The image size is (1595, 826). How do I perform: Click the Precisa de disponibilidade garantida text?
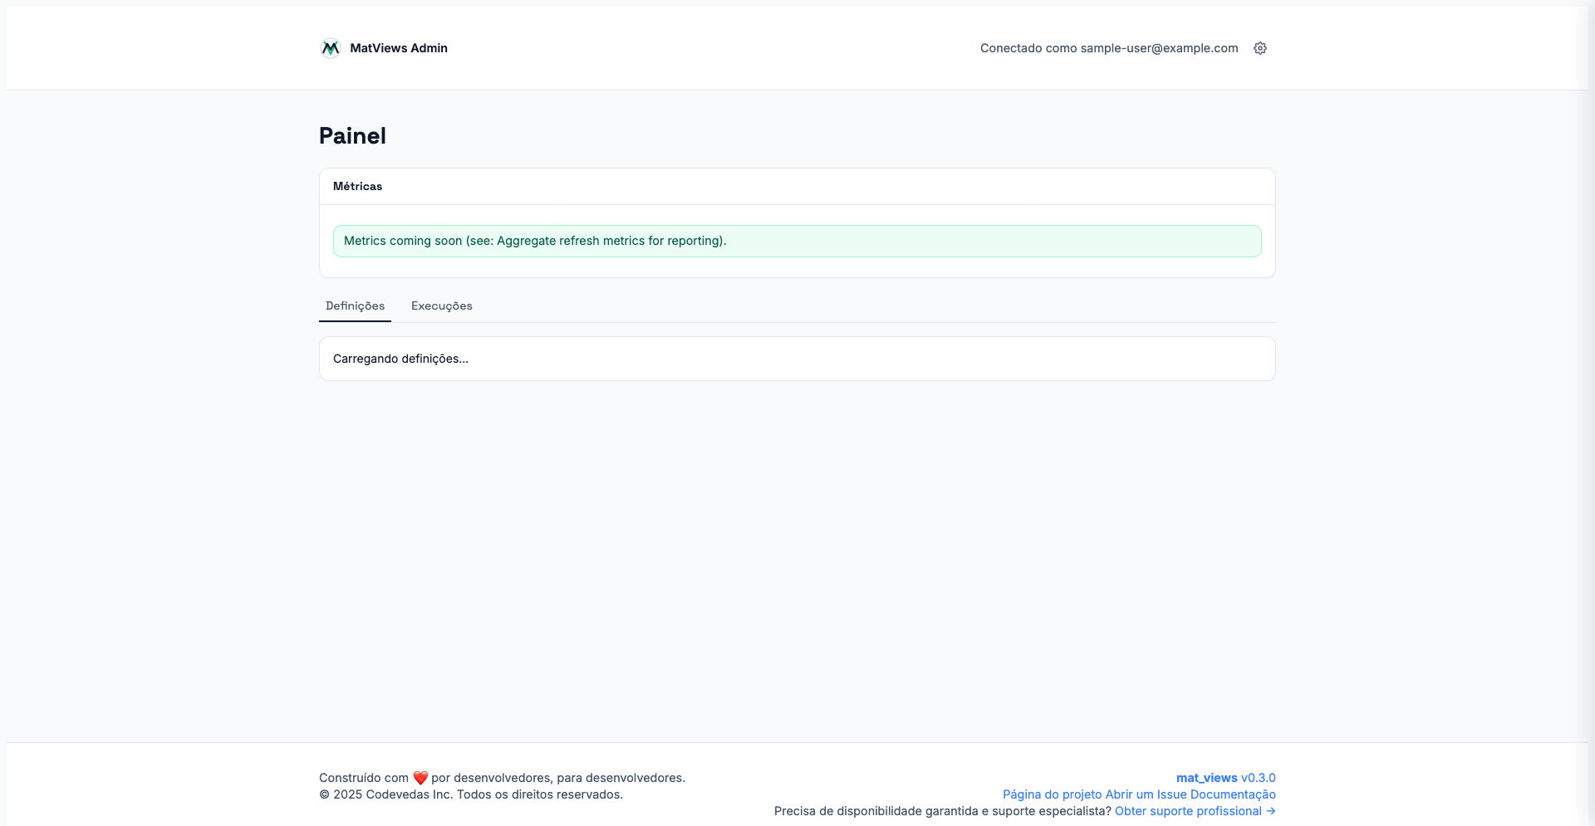942,811
